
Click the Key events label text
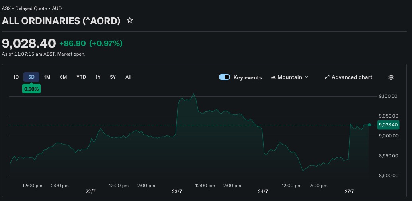click(248, 77)
